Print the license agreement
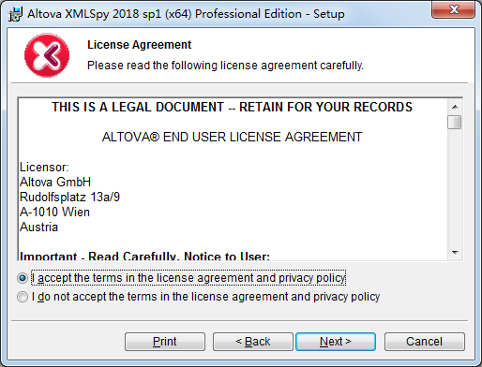Viewport: 482px width, 367px height. click(x=165, y=342)
